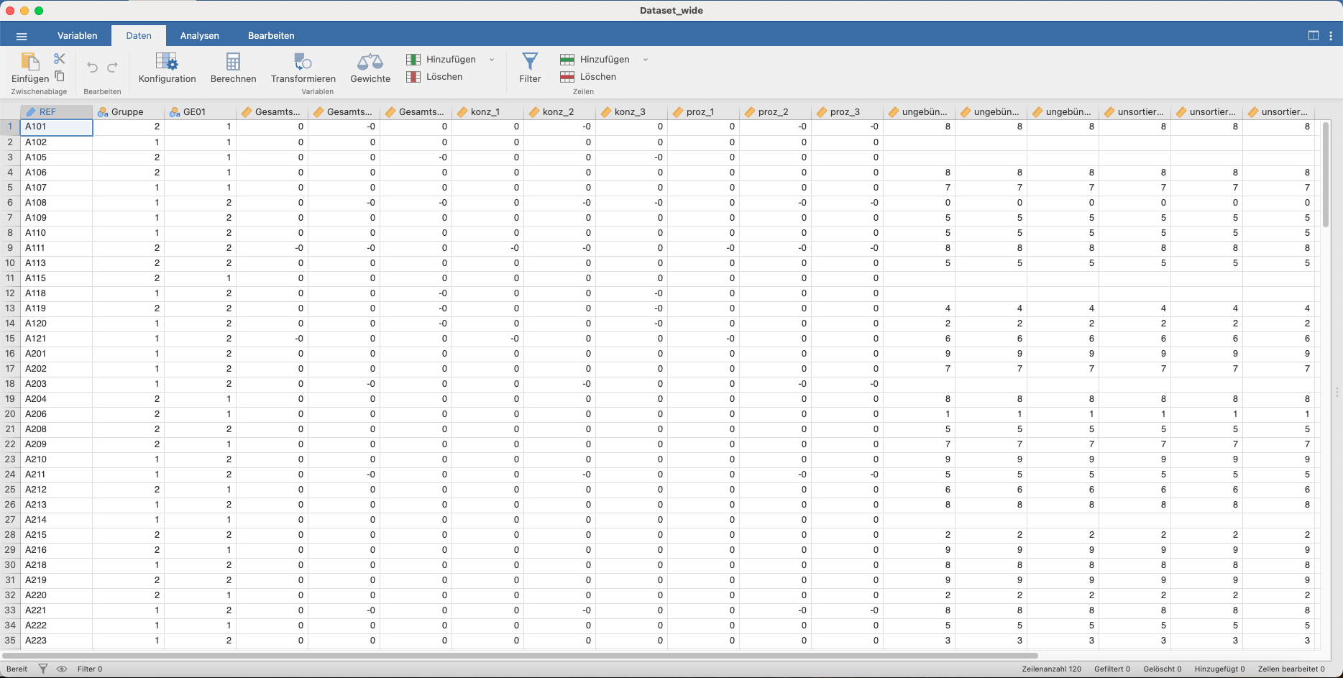Switch to the Daten tab
This screenshot has height=678, width=1343.
coord(139,36)
